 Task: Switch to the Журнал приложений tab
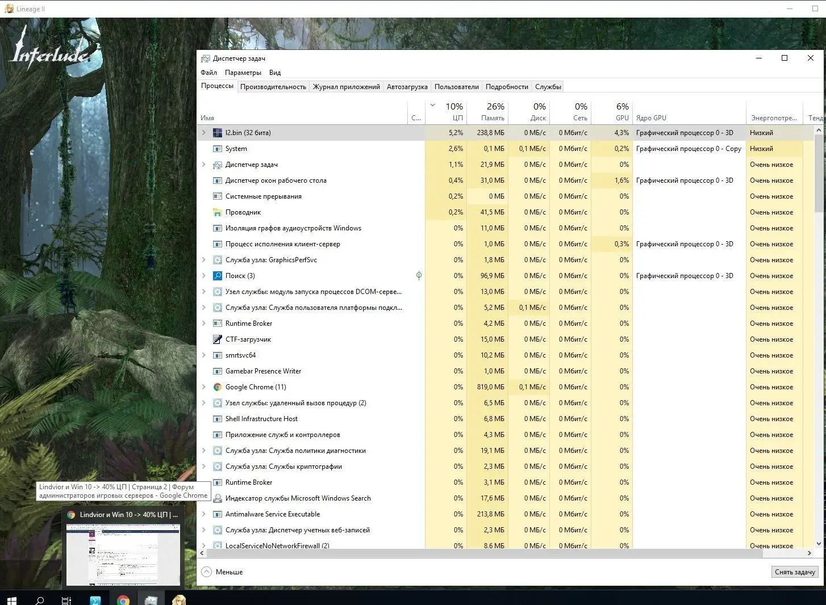click(x=347, y=87)
